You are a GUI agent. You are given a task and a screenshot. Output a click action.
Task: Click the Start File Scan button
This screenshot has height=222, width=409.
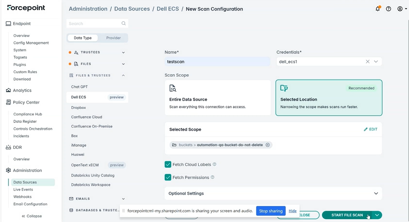(347, 215)
